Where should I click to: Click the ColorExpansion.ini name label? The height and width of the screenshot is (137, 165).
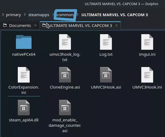point(24,90)
